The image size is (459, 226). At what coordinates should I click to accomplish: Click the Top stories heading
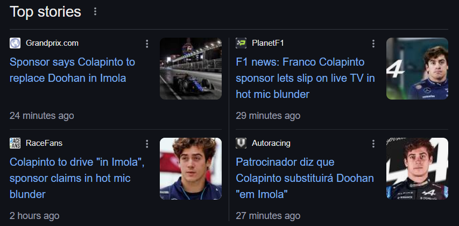[x=45, y=11]
